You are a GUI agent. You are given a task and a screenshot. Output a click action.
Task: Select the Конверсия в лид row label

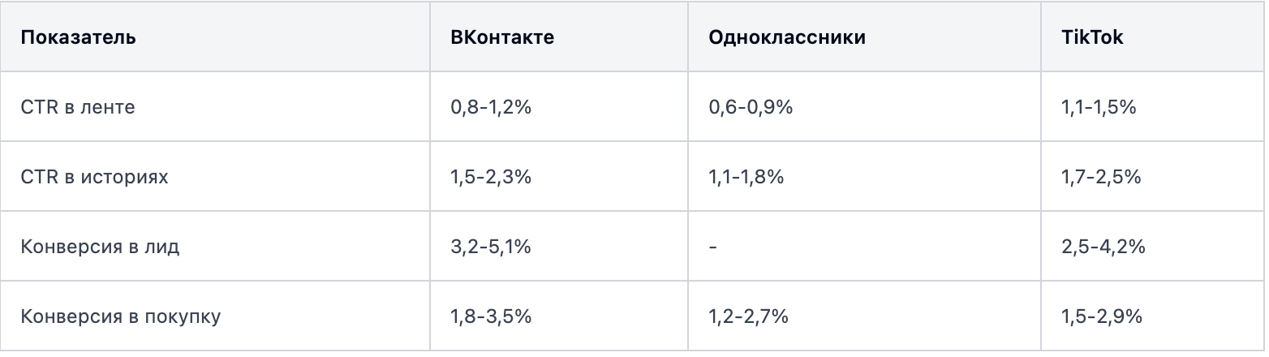(101, 247)
